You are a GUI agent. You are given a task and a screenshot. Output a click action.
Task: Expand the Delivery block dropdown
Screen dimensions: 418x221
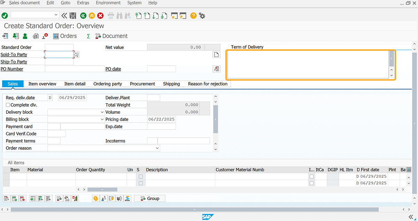pos(102,112)
